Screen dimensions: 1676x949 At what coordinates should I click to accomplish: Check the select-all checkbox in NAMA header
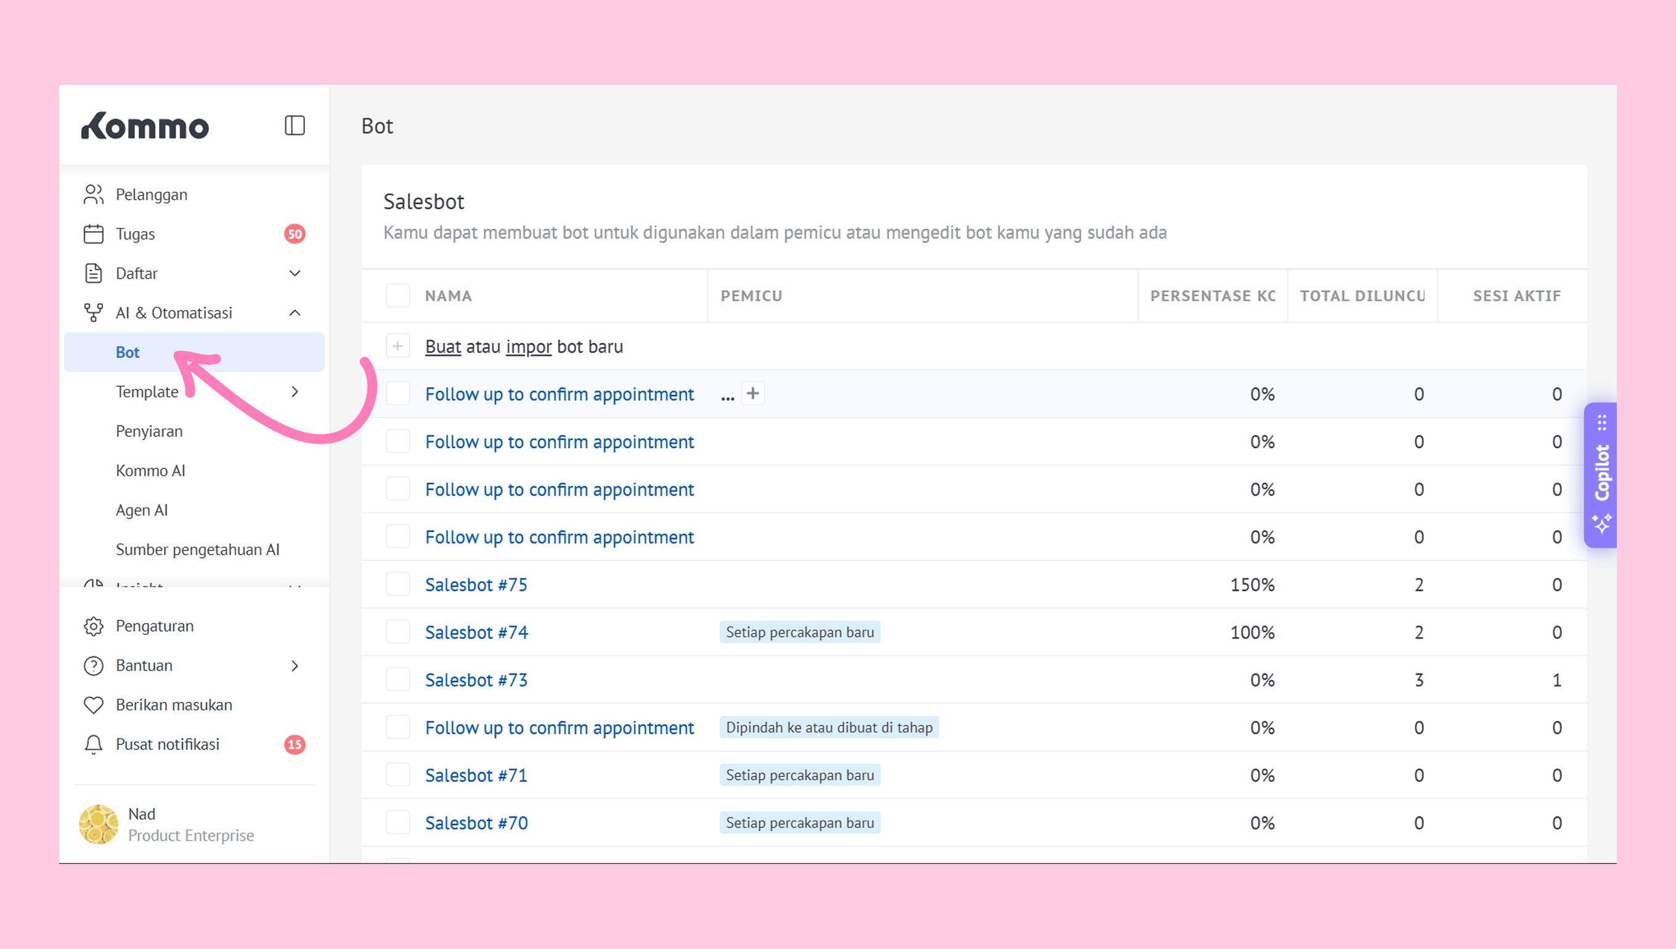[397, 295]
